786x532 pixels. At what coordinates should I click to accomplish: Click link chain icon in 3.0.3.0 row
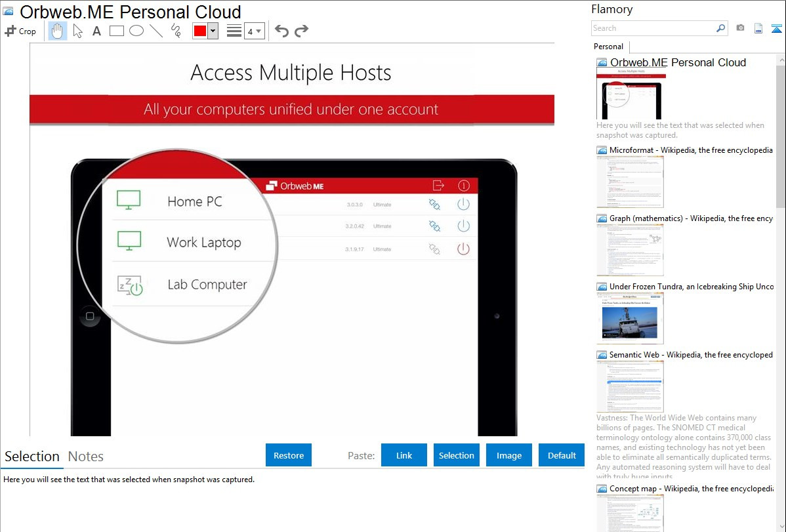(434, 204)
